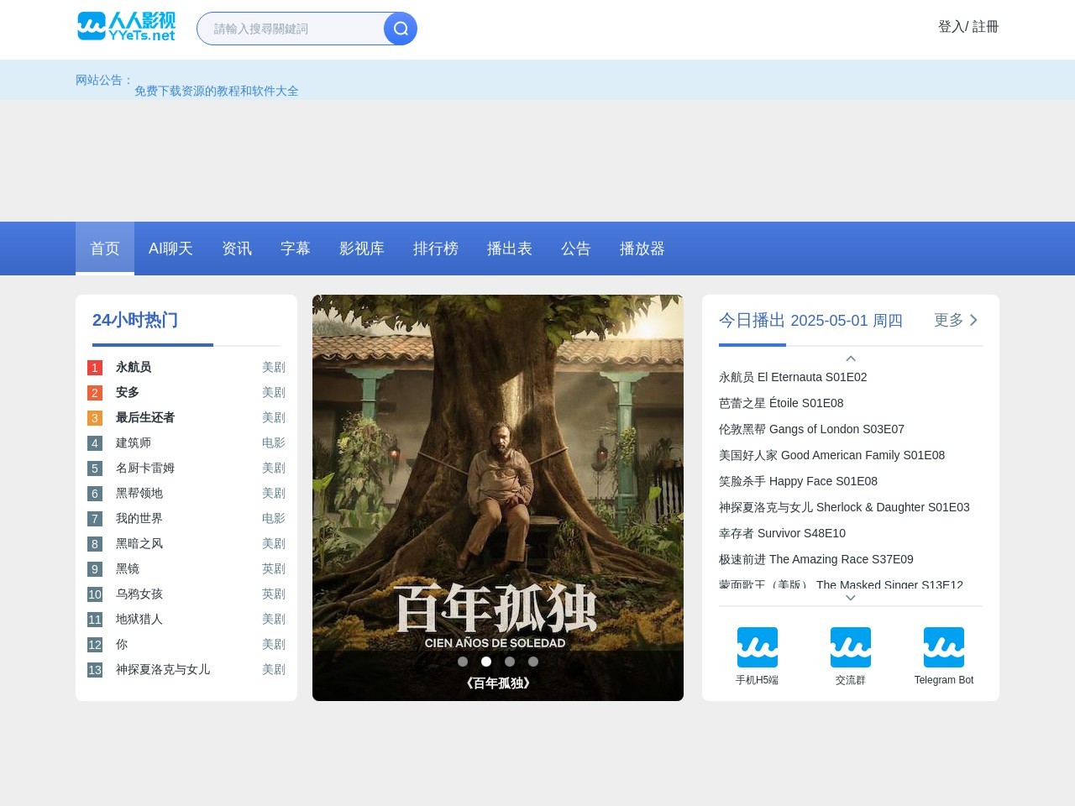Click the rank badge number 1
This screenshot has height=806, width=1075.
pos(95,368)
